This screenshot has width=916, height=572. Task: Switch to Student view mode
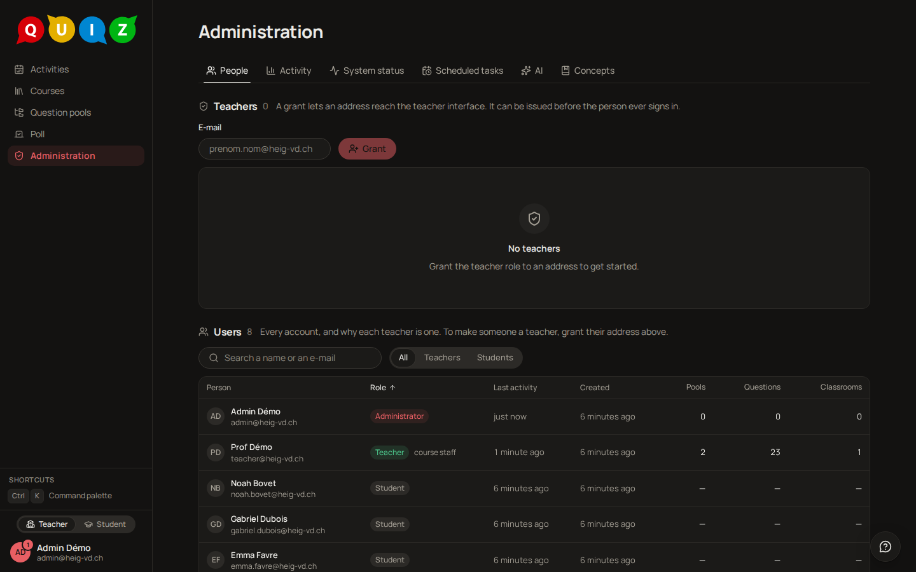point(105,524)
